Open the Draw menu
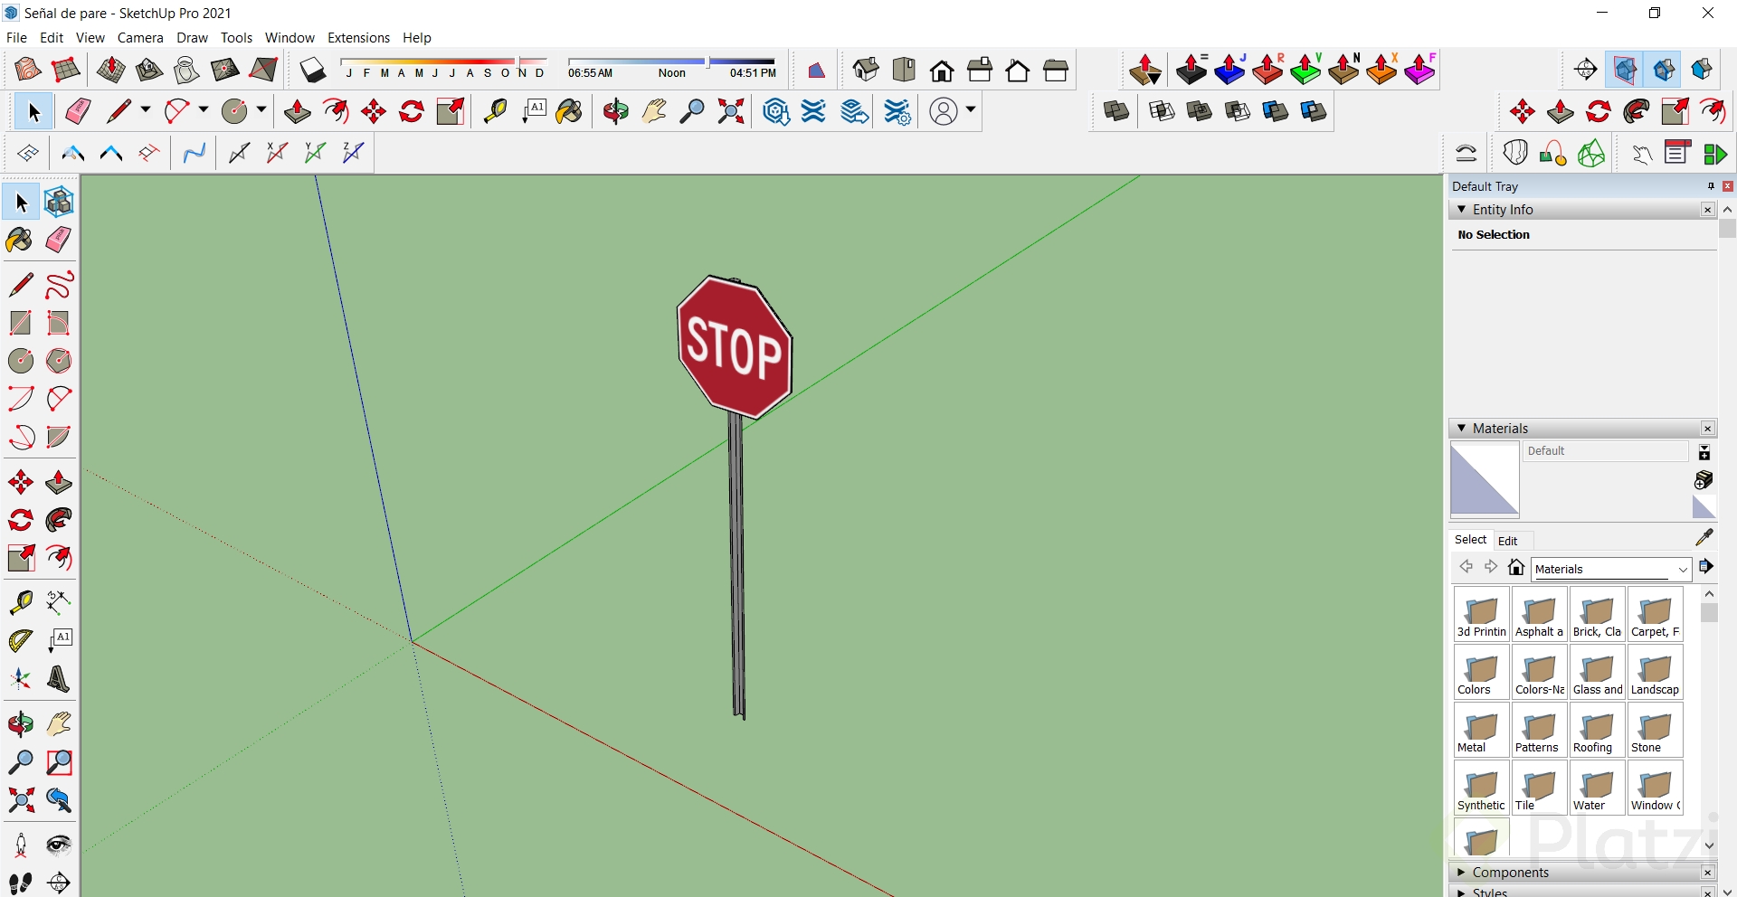 (192, 38)
